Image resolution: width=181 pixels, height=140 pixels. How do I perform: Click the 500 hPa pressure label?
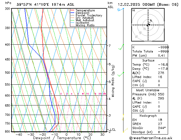8,73
